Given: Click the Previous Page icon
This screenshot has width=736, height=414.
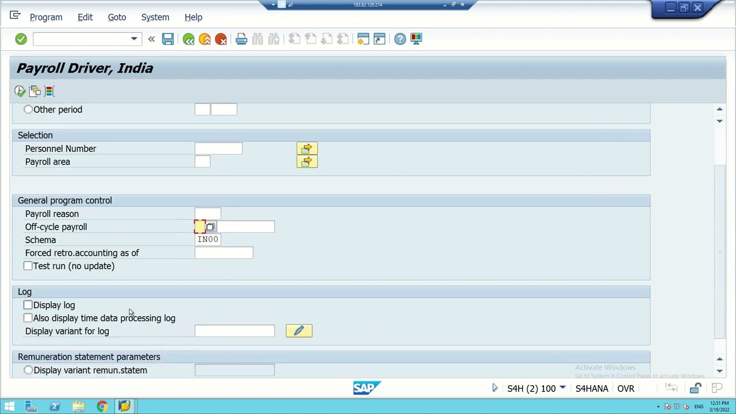Looking at the screenshot, I should [x=310, y=39].
